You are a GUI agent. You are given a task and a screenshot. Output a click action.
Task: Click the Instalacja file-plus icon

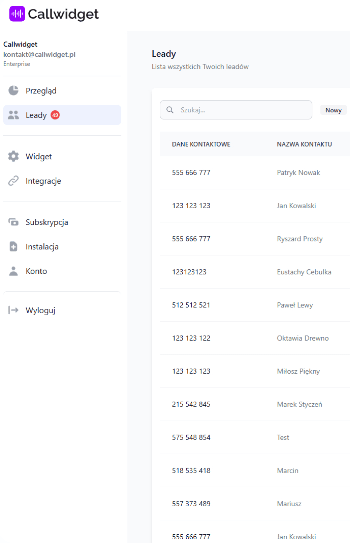(x=13, y=246)
